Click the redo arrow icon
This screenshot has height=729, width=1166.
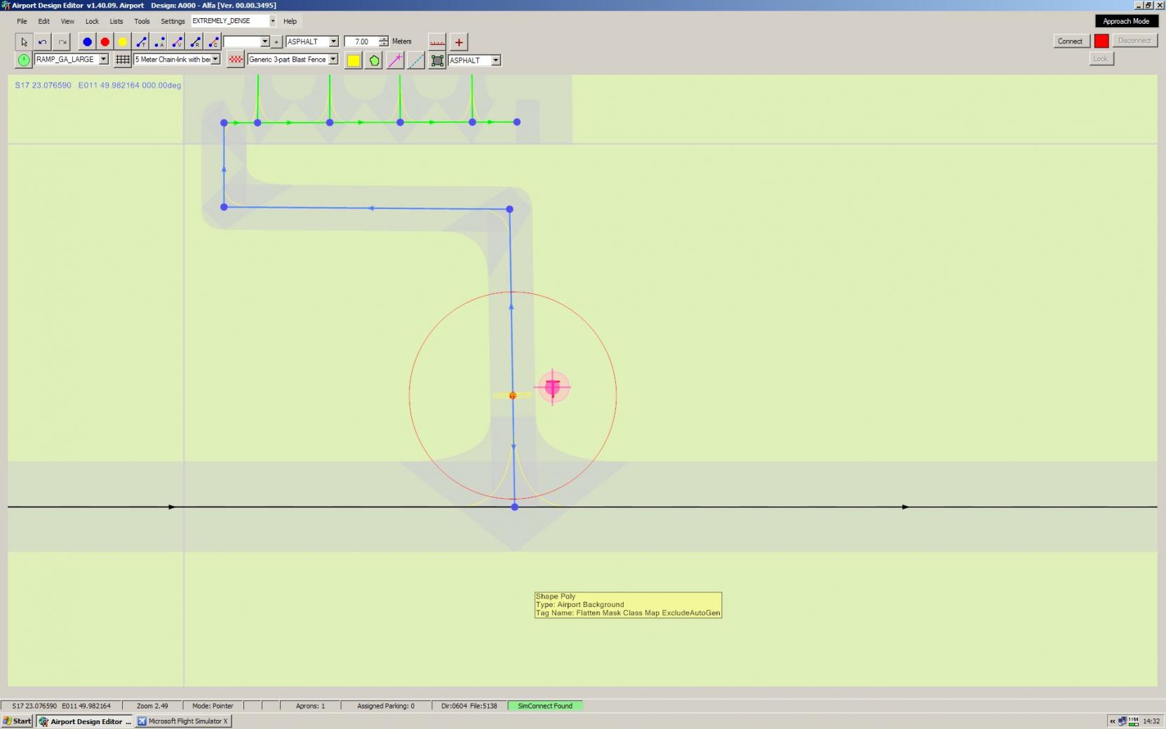point(62,42)
